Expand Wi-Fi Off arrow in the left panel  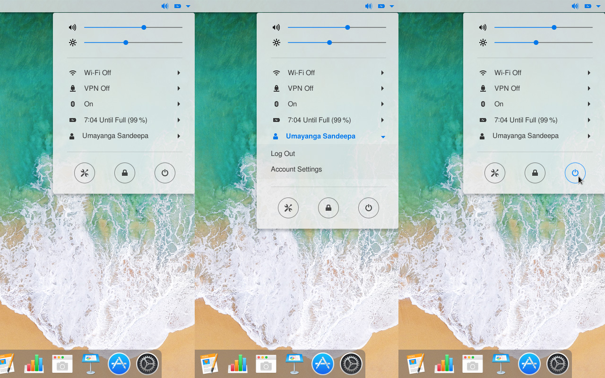pyautogui.click(x=179, y=73)
